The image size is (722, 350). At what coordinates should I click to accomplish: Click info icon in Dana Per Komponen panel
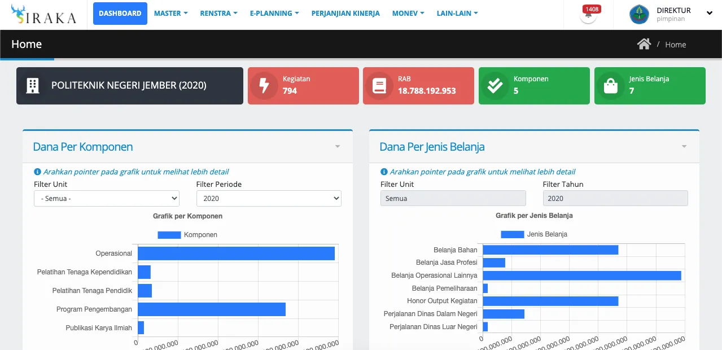(x=37, y=172)
